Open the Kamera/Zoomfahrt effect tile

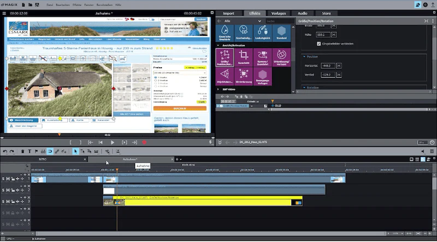(x=263, y=57)
